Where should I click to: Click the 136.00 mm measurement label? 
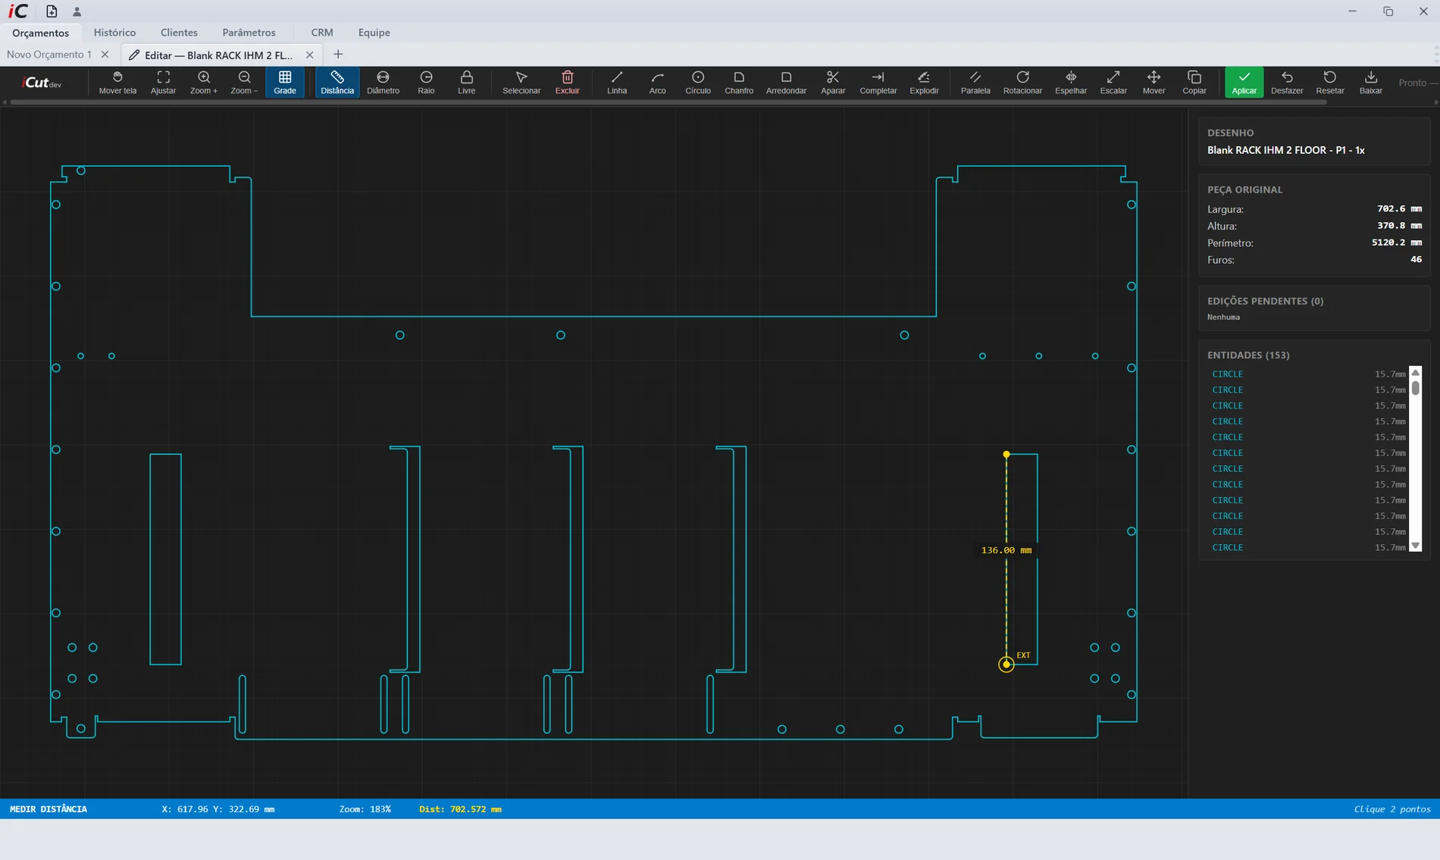(1006, 550)
